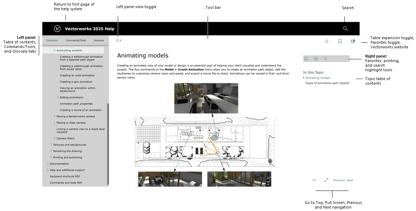Click the bottom-left dining room render
The width and height of the screenshot is (416, 211).
pyautogui.click(x=170, y=179)
